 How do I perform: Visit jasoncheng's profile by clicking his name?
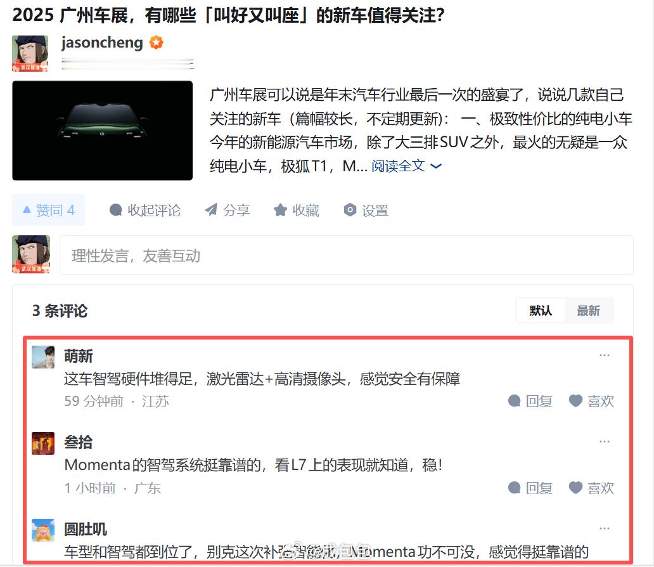click(100, 42)
